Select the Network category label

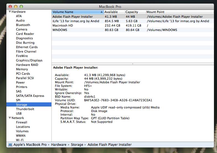coord(18,118)
